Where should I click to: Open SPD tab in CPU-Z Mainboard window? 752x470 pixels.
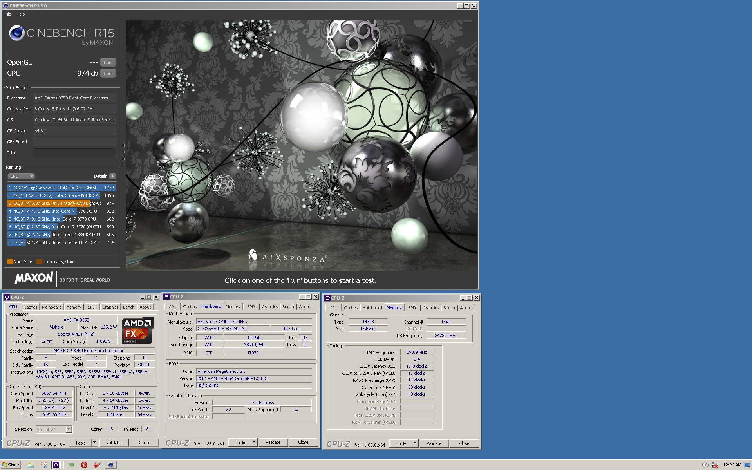coord(251,307)
